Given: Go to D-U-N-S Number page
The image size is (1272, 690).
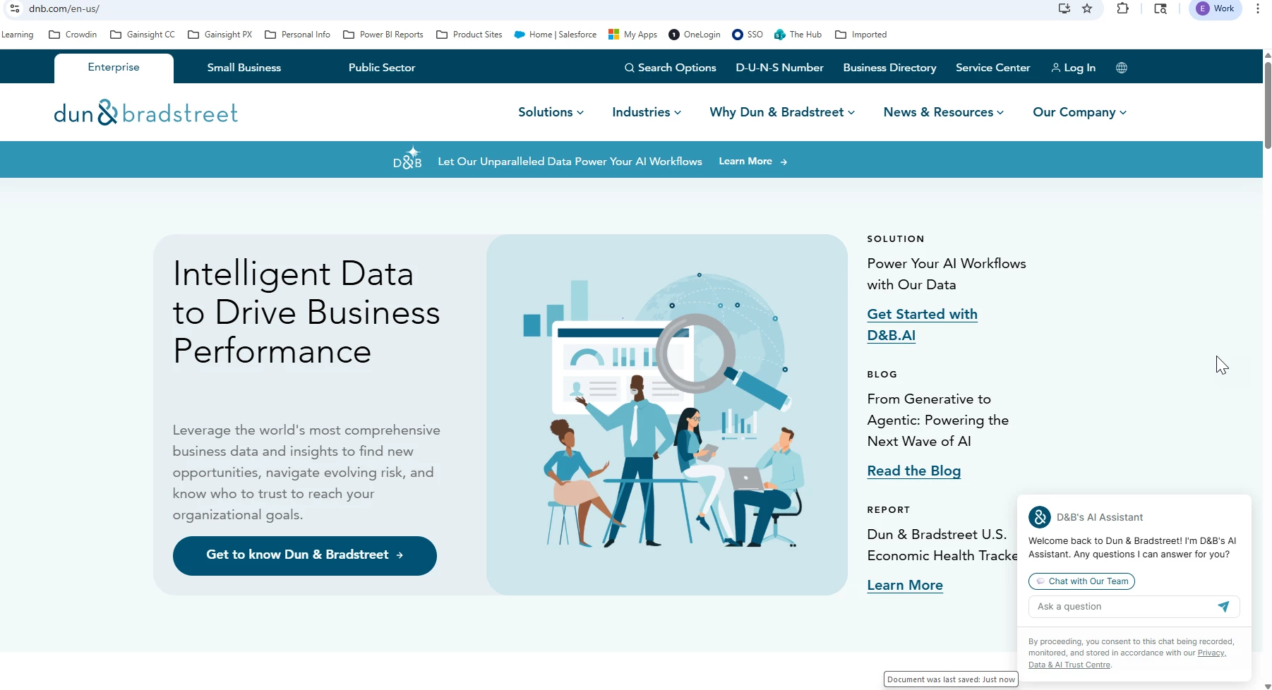Looking at the screenshot, I should click(779, 68).
